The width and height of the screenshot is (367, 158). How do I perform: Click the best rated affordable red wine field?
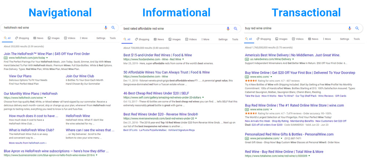(181, 29)
